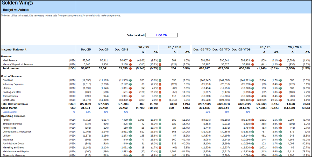This screenshot has height=157, width=312.
Task: Open the Select a Month dropdown
Action: [162, 35]
